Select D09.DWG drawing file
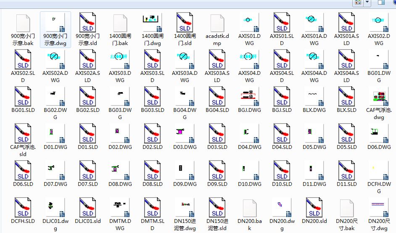Image resolution: width=396 pixels, height=233 pixels. coord(185,171)
